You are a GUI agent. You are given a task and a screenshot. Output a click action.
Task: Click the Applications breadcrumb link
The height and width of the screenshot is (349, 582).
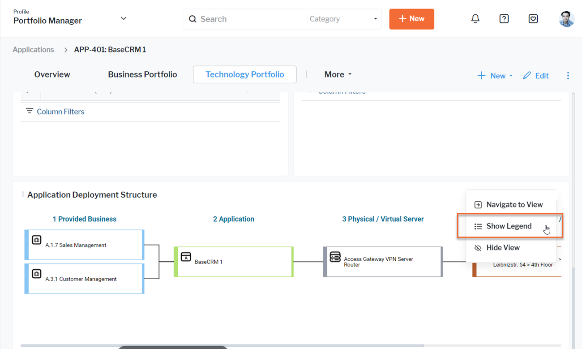(33, 50)
